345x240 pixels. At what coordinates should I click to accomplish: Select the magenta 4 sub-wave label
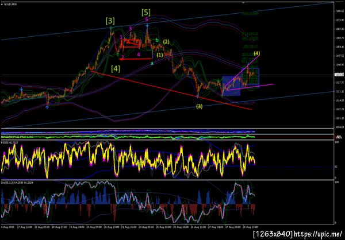139,55
